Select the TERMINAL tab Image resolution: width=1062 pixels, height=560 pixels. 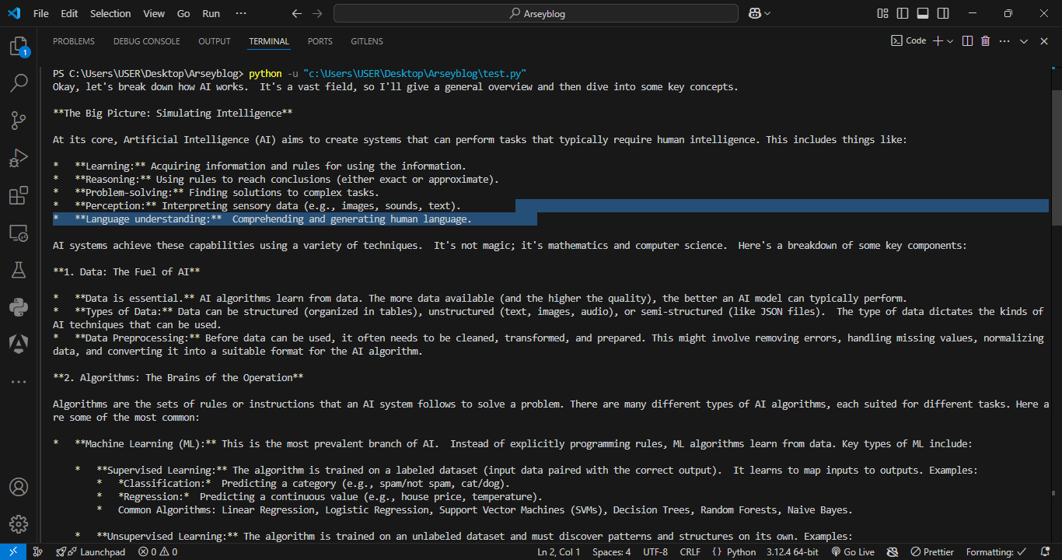[x=269, y=41]
